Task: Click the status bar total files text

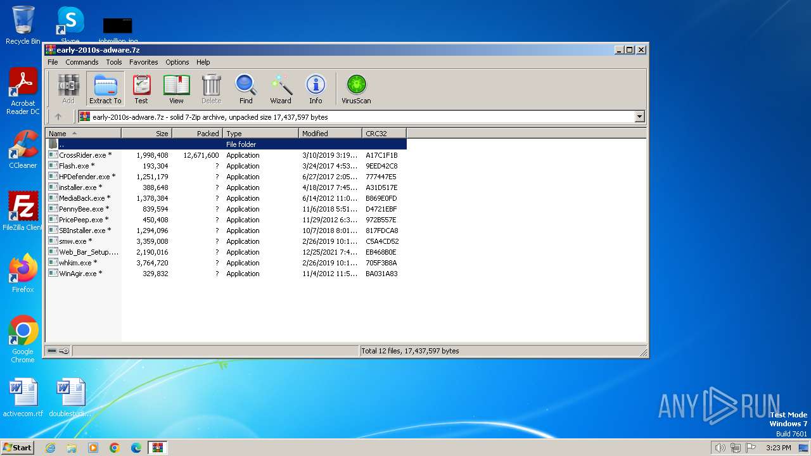Action: tap(410, 351)
